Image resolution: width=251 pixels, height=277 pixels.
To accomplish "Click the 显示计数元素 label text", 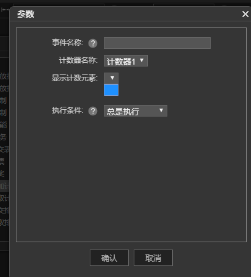I will (75, 78).
